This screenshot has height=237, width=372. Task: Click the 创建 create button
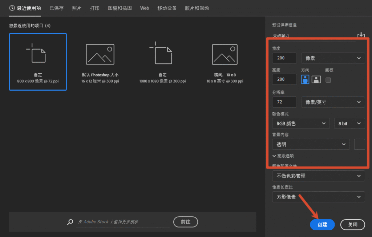322,225
